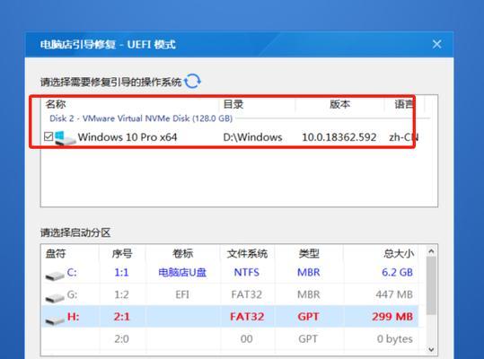
Task: Select the G: EFI FAT32 partition row
Action: pos(230,294)
